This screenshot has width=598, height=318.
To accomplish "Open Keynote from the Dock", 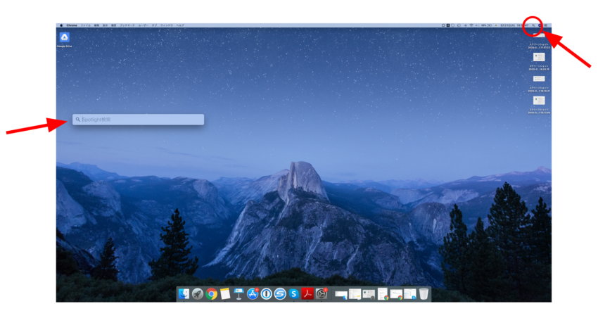I will (238, 294).
